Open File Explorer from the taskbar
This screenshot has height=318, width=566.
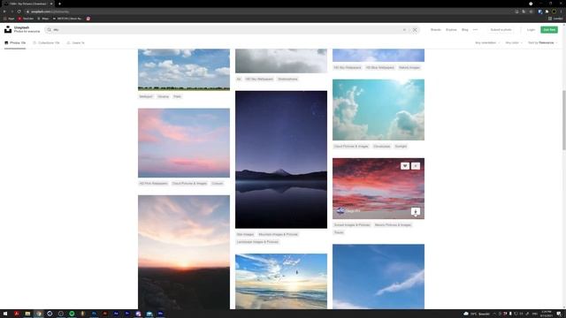pos(27,314)
